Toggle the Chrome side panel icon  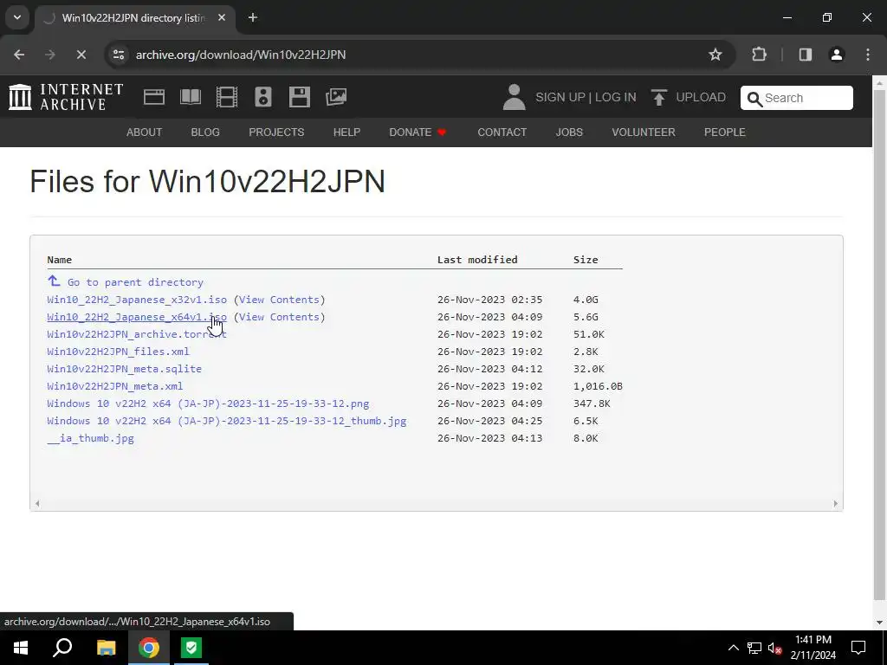(x=805, y=55)
